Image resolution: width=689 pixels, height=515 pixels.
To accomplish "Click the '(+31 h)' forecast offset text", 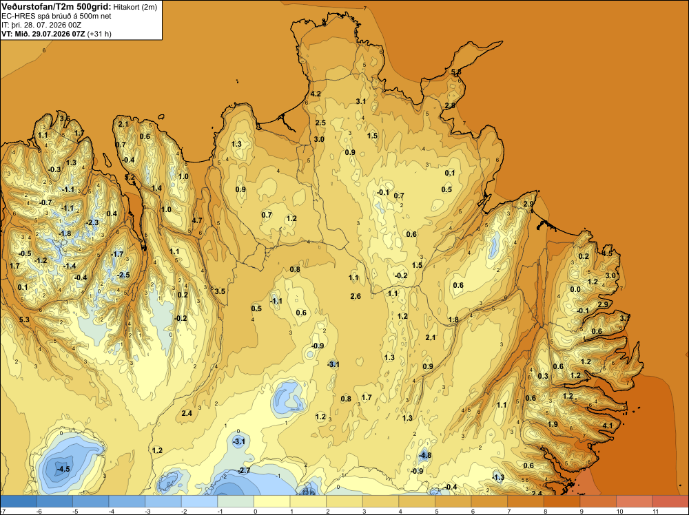I will pos(99,34).
